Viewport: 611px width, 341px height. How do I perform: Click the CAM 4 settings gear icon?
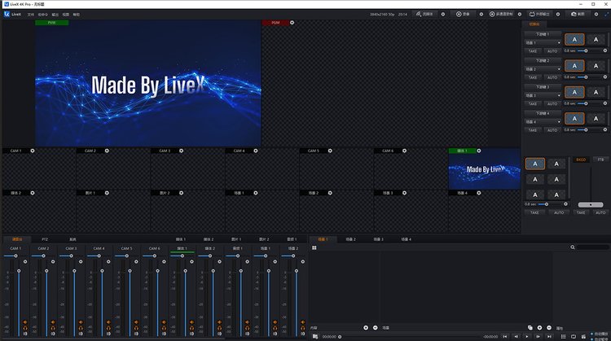(256, 151)
